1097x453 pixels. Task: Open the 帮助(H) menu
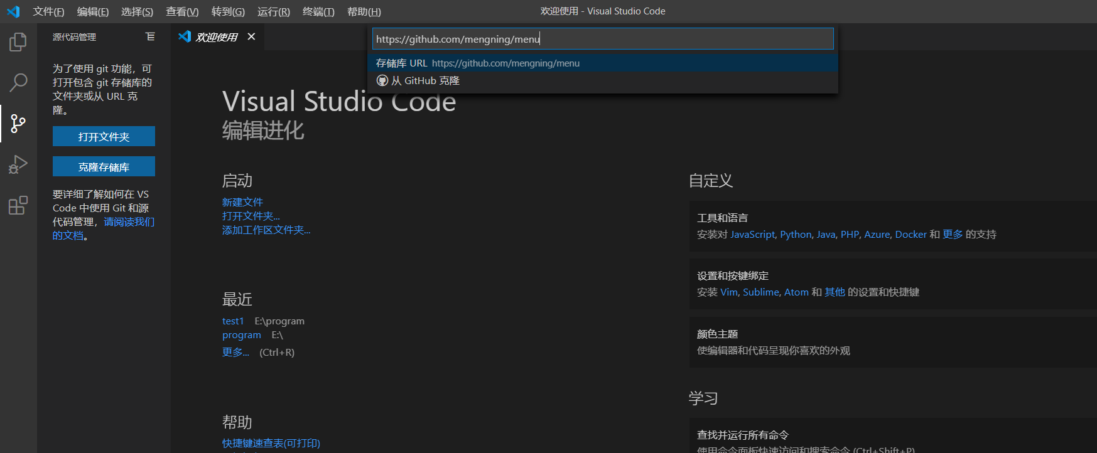(364, 11)
